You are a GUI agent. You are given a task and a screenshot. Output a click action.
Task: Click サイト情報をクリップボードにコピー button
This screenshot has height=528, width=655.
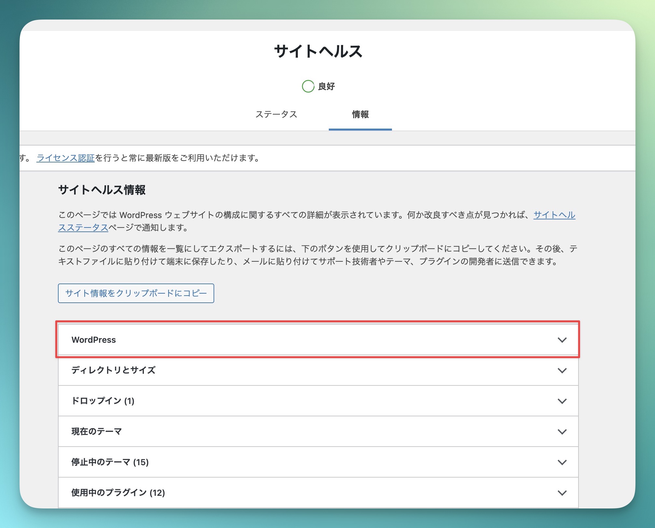[x=136, y=293]
